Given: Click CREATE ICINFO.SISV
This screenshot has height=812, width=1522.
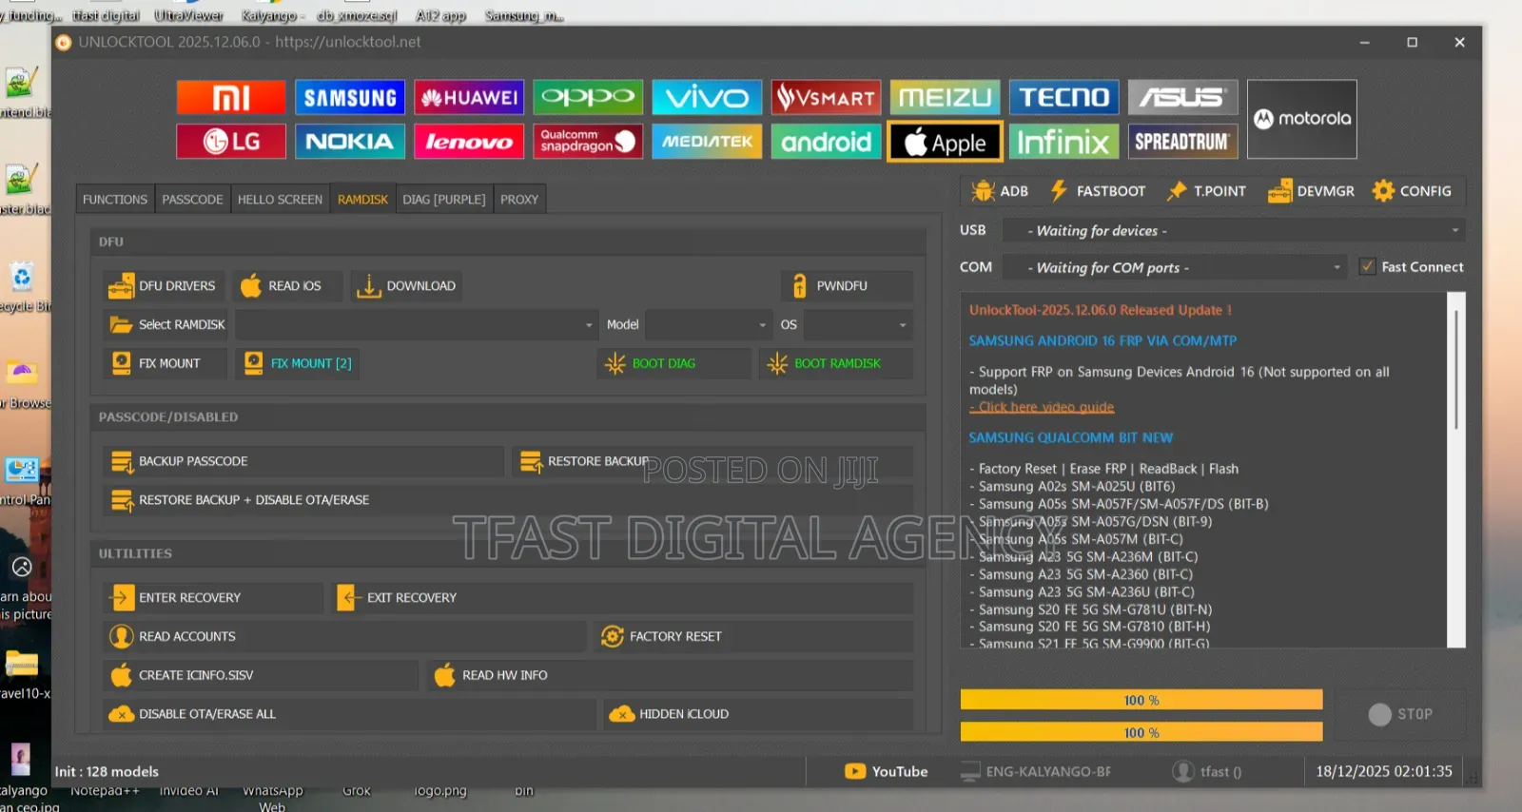Looking at the screenshot, I should coord(260,675).
